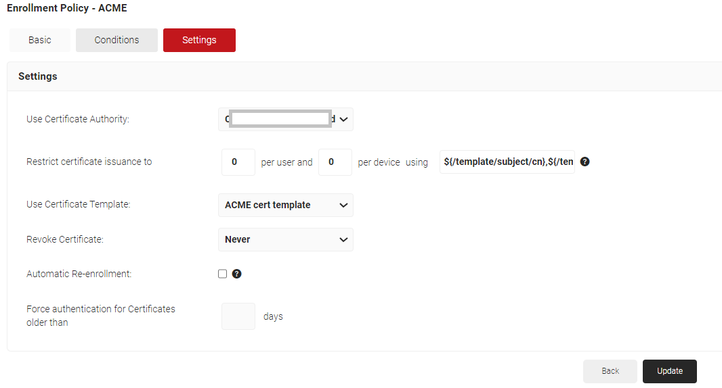Image resolution: width=722 pixels, height=388 pixels.
Task: Click the 'Enrollment Policy - ACME' title
Action: point(67,8)
